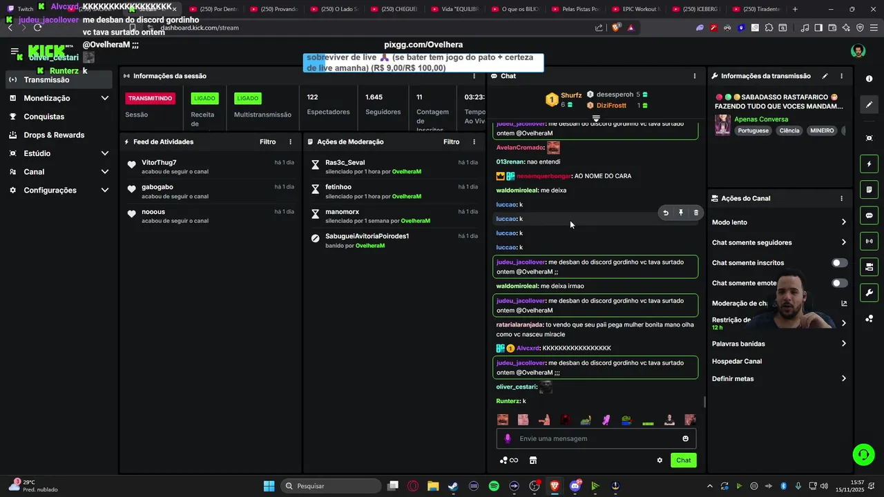Click the TRANSMITINDO status badge
Screen dimensions: 884x497
(150, 98)
